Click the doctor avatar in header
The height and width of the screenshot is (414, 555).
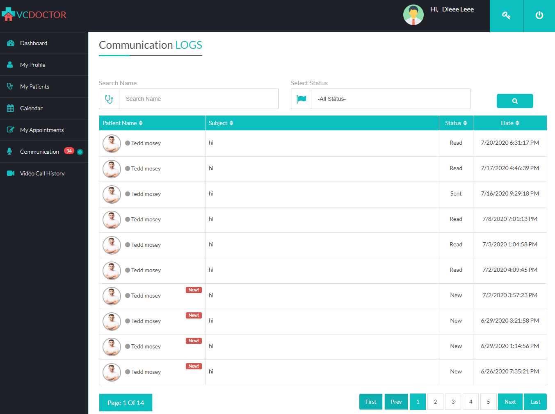coord(413,15)
